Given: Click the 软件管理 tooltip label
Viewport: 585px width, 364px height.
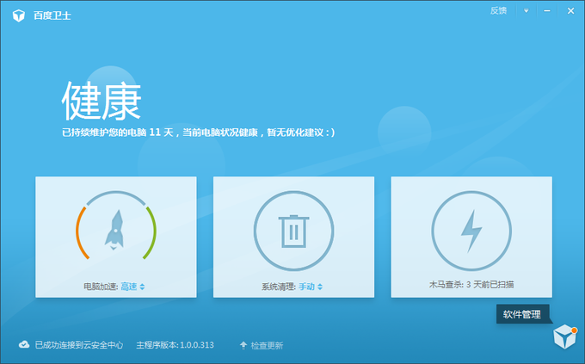Looking at the screenshot, I should point(523,314).
